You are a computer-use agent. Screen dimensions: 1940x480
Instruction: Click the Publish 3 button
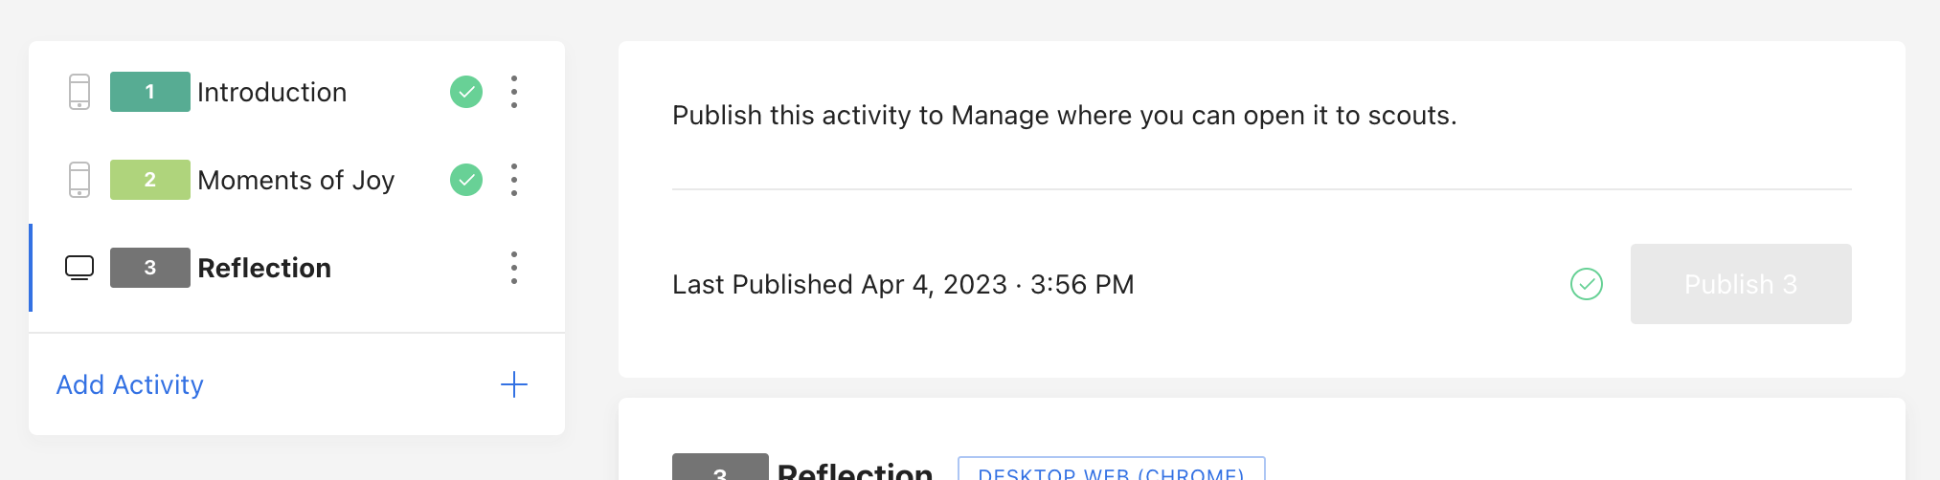pos(1741,284)
